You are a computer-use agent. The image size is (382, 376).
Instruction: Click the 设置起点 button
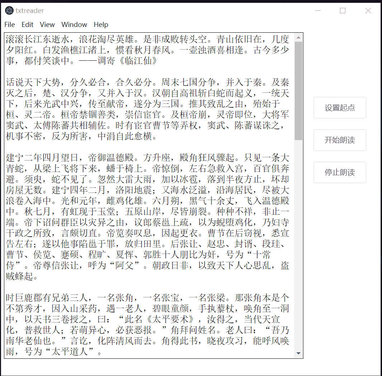339,107
